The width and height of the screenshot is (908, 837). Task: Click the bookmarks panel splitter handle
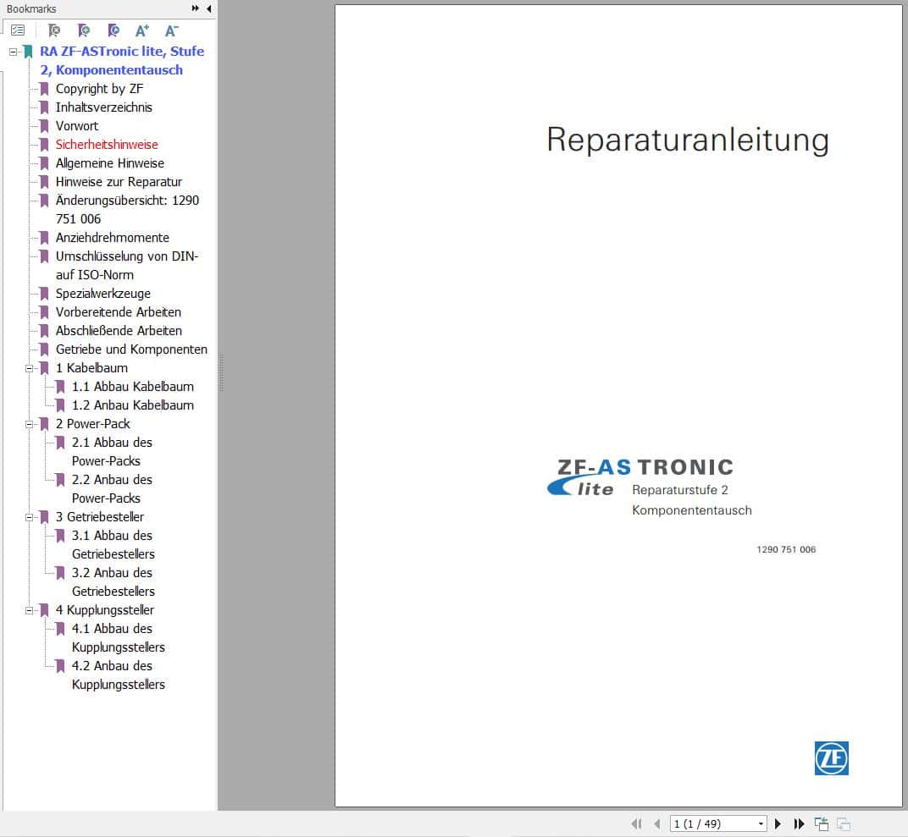221,373
